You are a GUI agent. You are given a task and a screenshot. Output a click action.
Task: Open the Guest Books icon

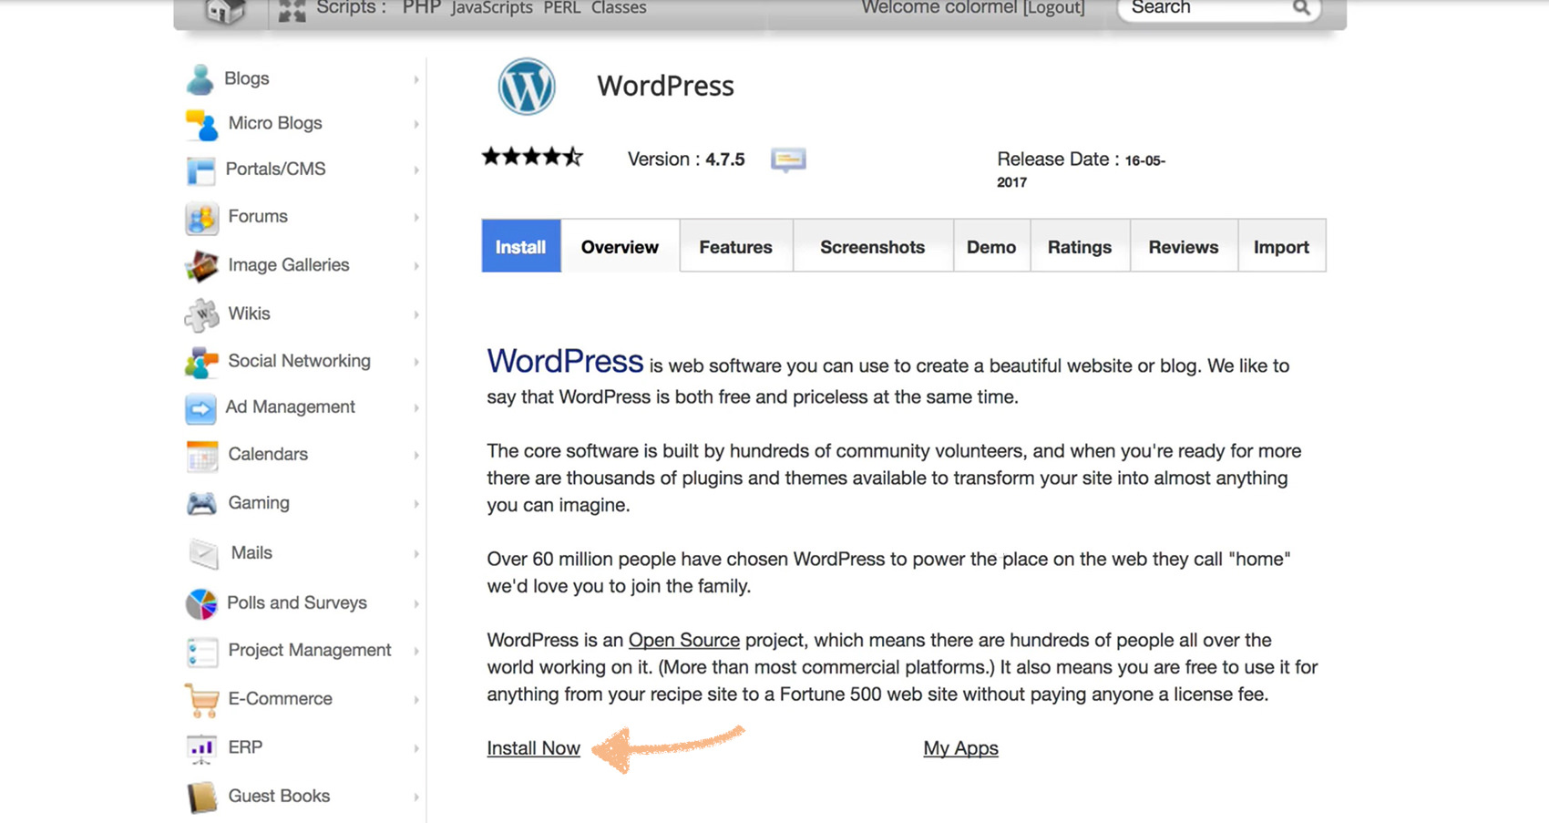click(201, 797)
